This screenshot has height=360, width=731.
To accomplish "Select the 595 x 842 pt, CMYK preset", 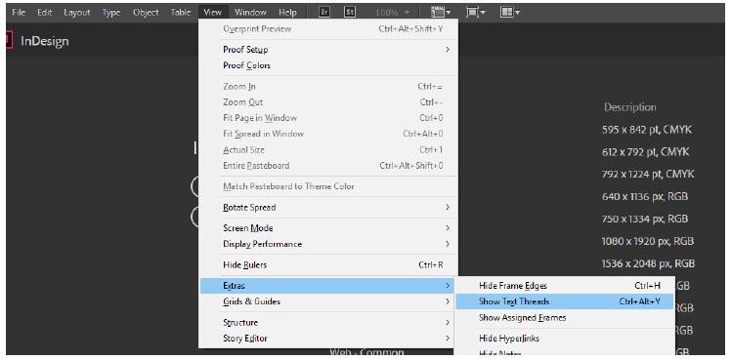I will (x=647, y=130).
